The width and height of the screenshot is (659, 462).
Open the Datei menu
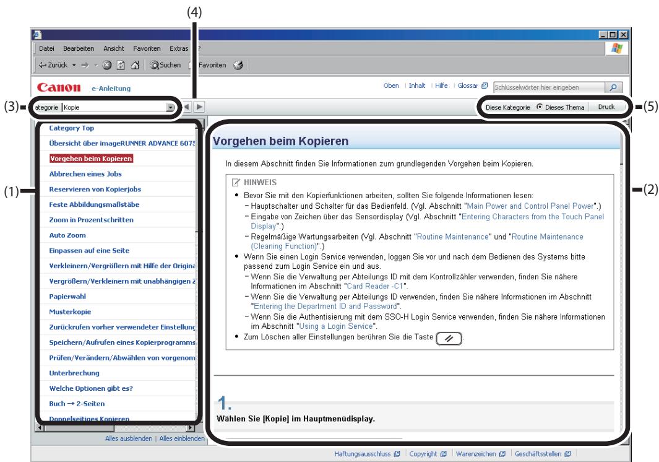pos(46,48)
